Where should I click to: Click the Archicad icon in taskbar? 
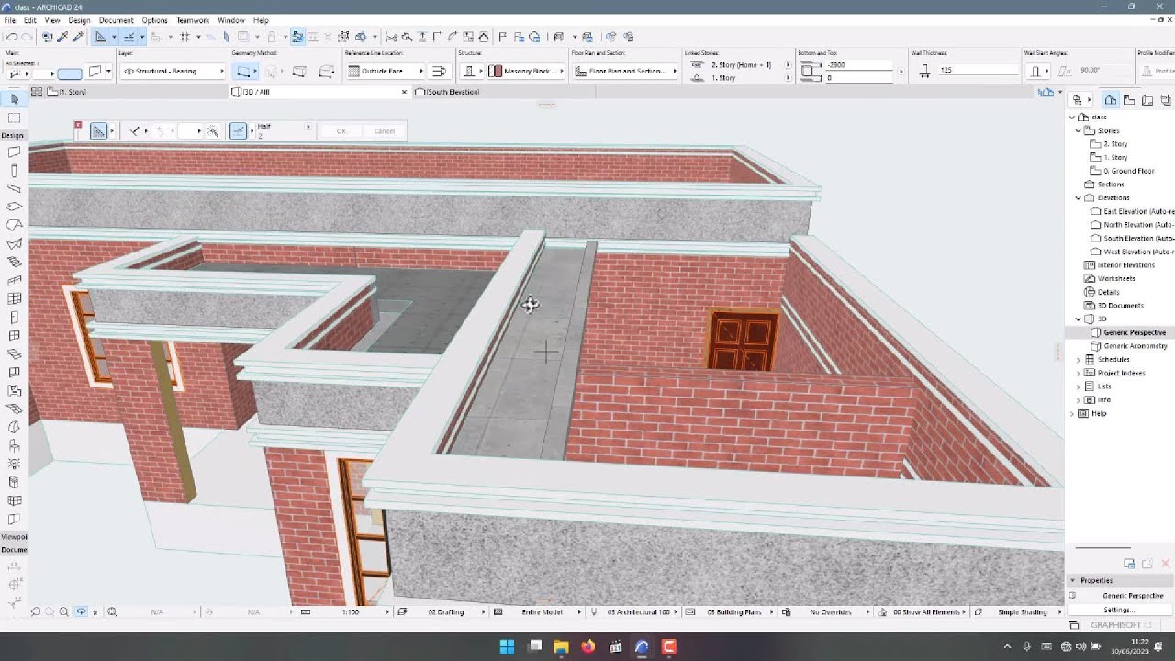(643, 646)
